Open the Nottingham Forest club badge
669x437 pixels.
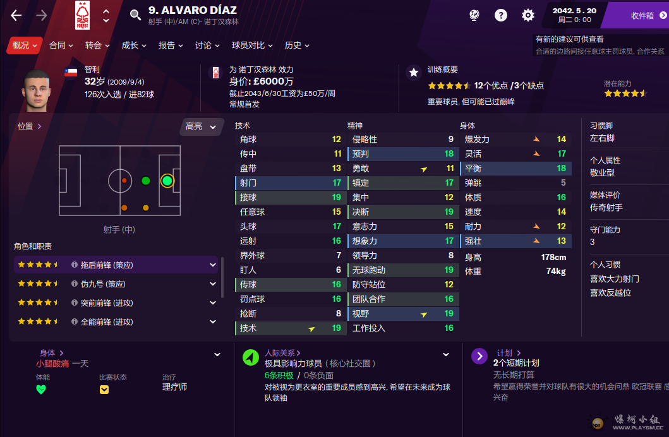(x=82, y=15)
